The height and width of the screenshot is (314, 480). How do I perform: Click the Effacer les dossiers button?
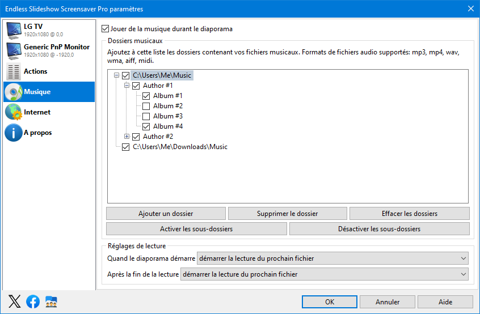click(409, 214)
